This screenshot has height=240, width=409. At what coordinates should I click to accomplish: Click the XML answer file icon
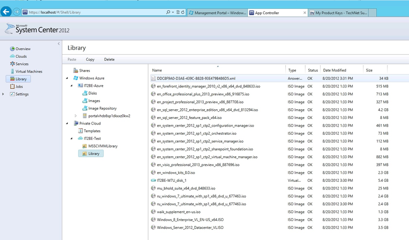tap(153, 78)
